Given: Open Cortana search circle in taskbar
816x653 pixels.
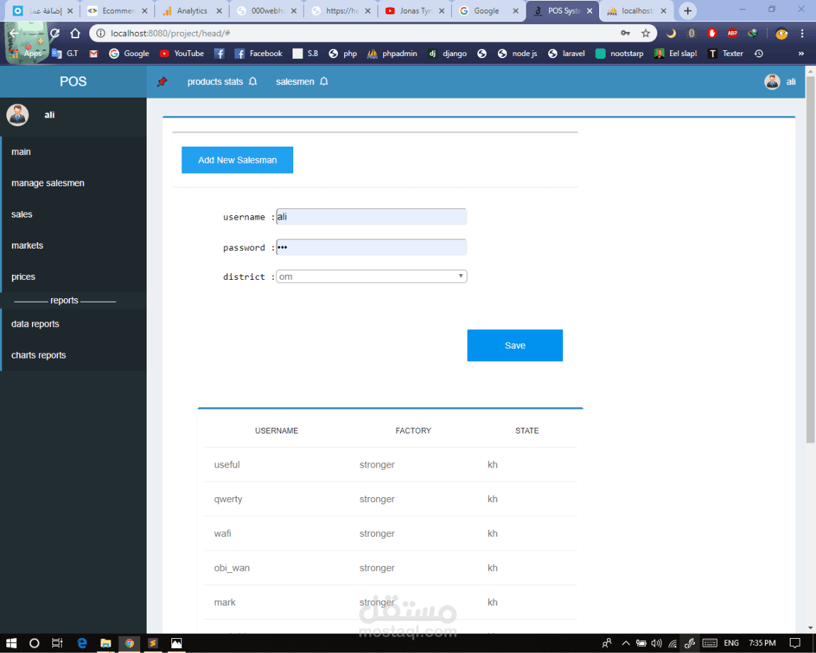Looking at the screenshot, I should [34, 643].
